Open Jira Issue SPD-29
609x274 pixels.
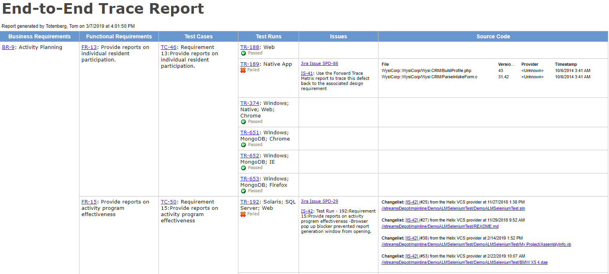(320, 201)
